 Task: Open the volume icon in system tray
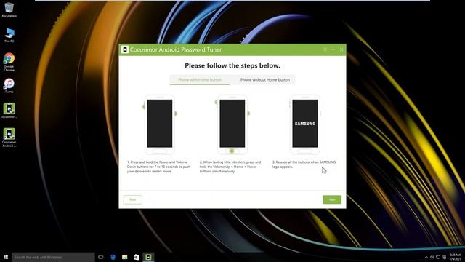432,257
